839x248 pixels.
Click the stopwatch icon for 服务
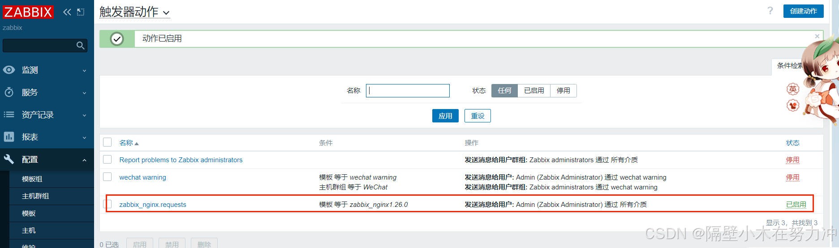[9, 92]
